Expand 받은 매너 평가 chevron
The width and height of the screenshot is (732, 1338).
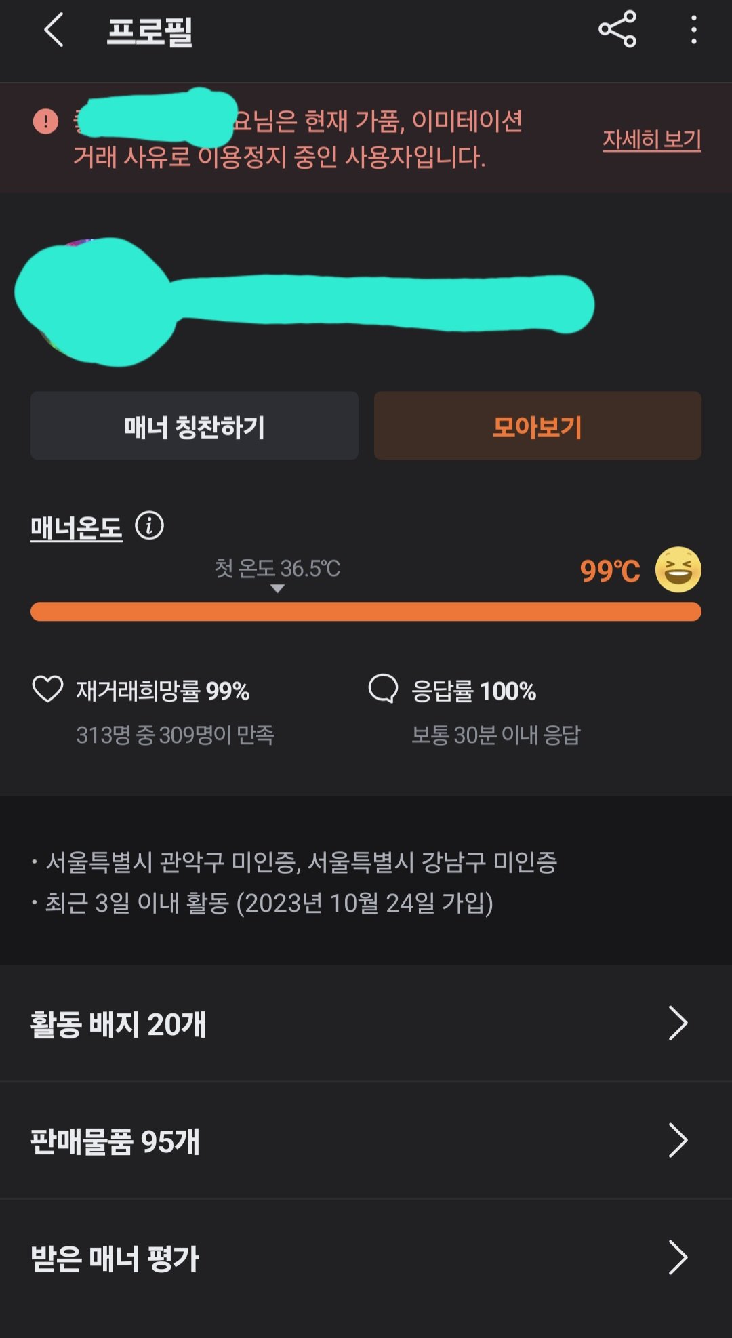click(678, 1257)
